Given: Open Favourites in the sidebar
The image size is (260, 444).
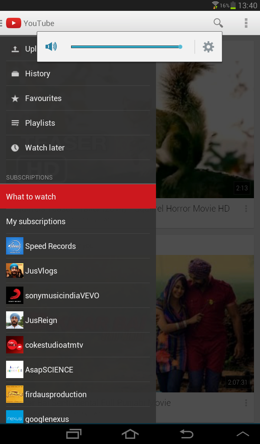Looking at the screenshot, I should coord(43,98).
